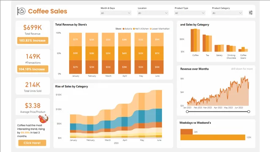
Task: Click the Feb 2023 axis label
Action: [198, 108]
